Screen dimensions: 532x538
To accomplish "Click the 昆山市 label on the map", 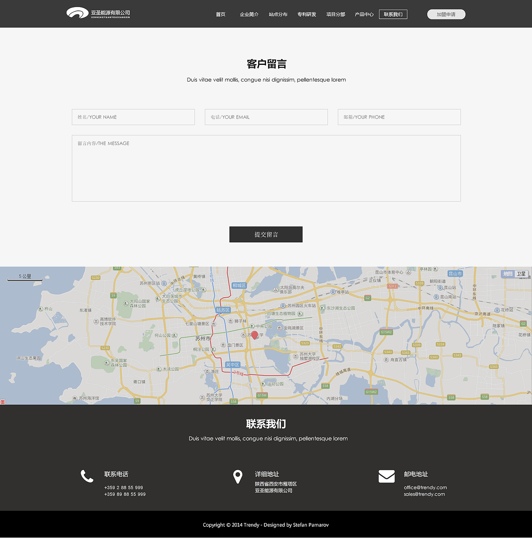I will (x=455, y=274).
